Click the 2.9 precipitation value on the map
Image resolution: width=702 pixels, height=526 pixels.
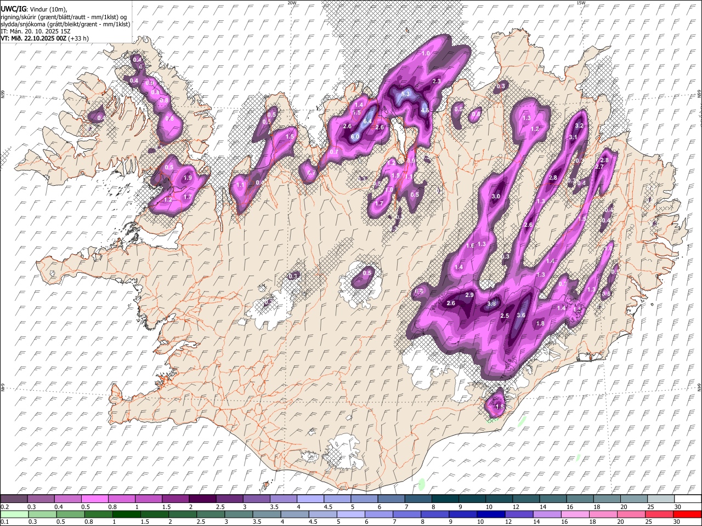pos(469,295)
